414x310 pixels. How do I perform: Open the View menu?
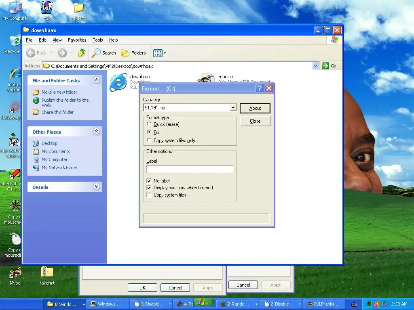click(x=57, y=40)
